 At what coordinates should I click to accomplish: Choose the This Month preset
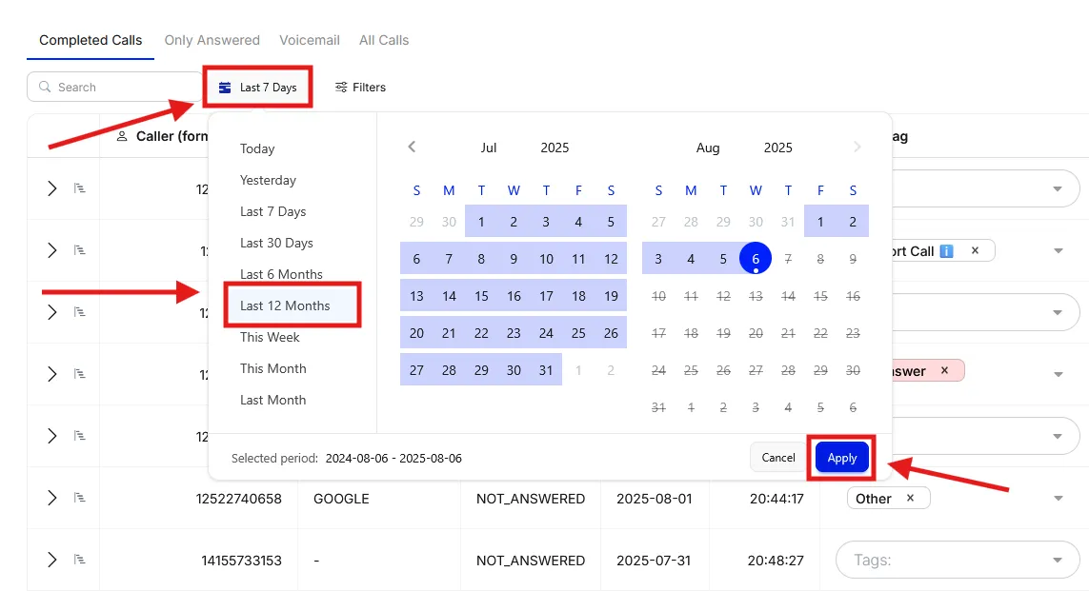click(x=272, y=368)
